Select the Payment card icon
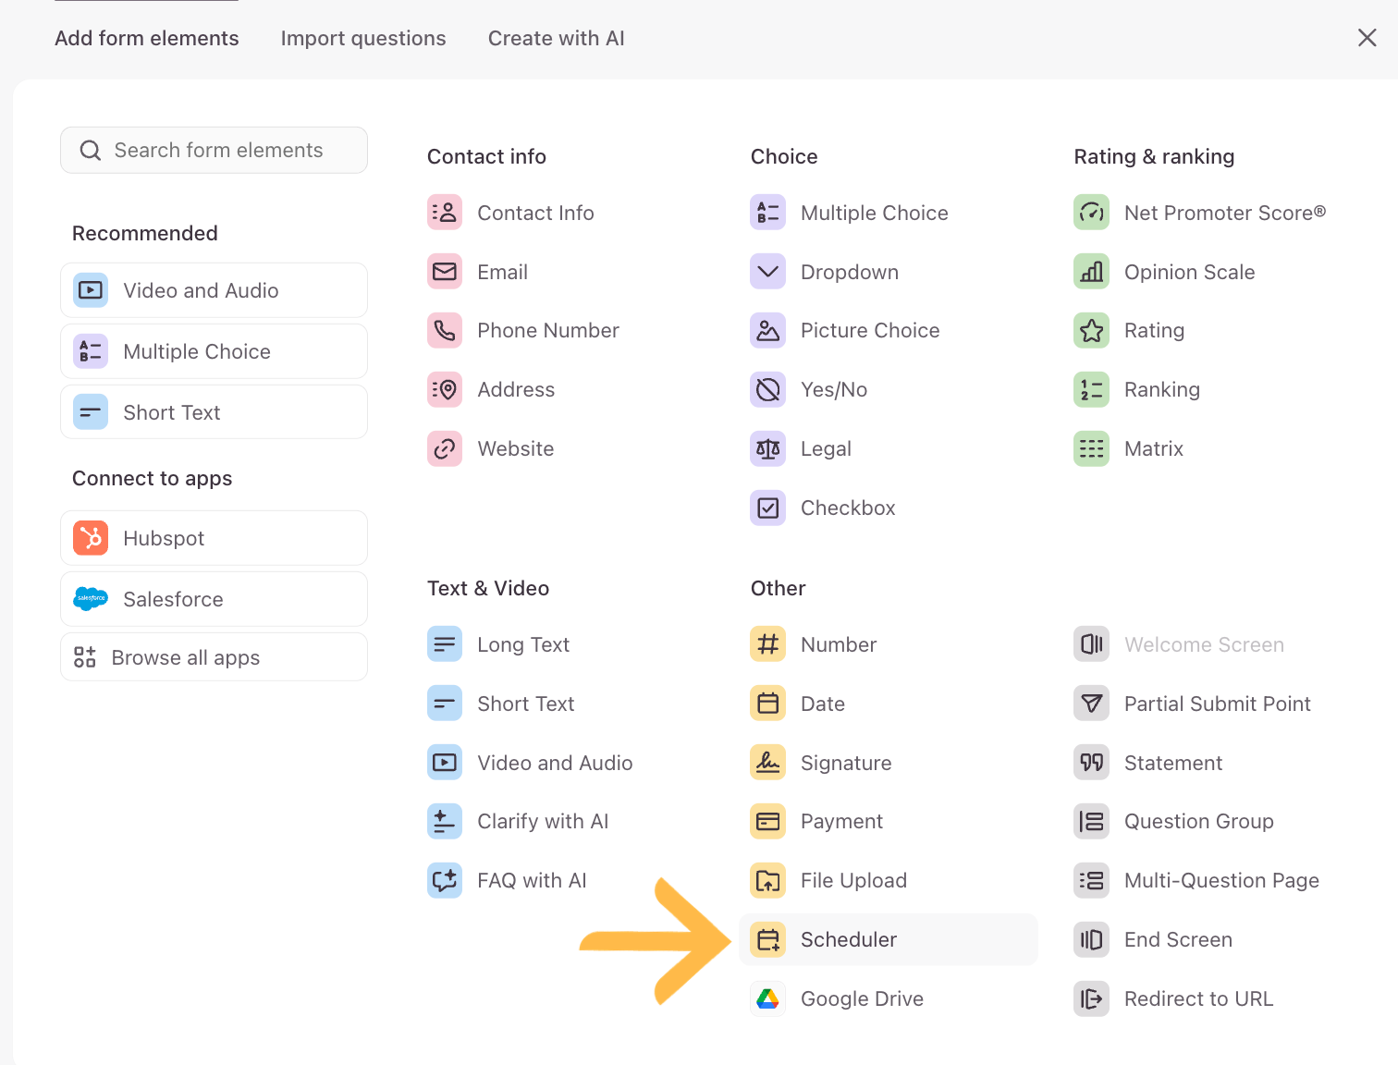The width and height of the screenshot is (1398, 1065). point(767,822)
